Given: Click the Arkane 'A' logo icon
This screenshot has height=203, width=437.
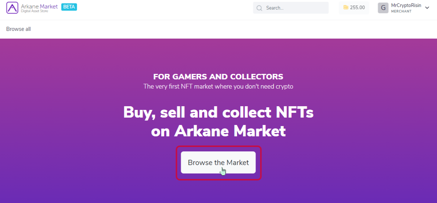Looking at the screenshot, I should 12,8.
